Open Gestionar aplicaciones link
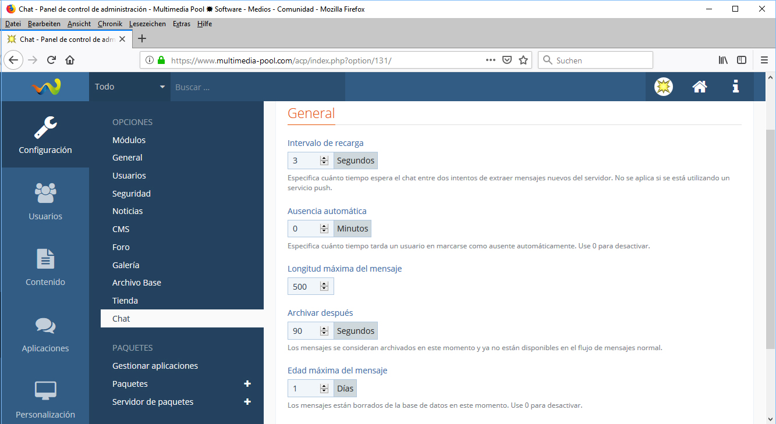776x424 pixels. click(x=155, y=366)
